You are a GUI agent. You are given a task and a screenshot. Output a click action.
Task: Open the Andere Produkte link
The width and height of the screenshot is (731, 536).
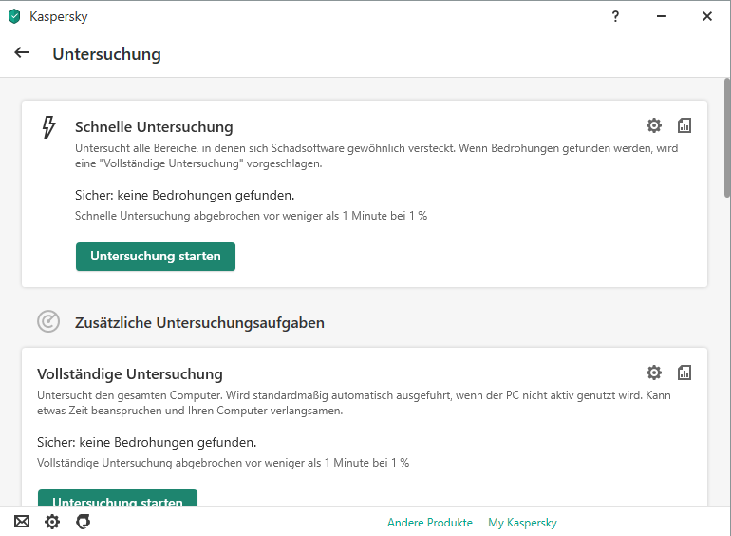tap(429, 523)
